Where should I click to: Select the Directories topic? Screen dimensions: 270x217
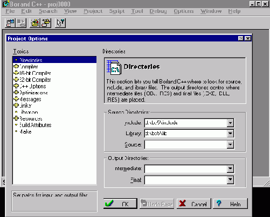pyautogui.click(x=54, y=60)
